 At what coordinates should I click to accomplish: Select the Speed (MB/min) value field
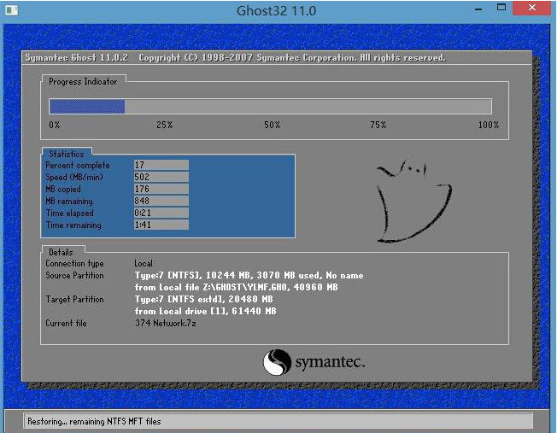click(x=161, y=177)
